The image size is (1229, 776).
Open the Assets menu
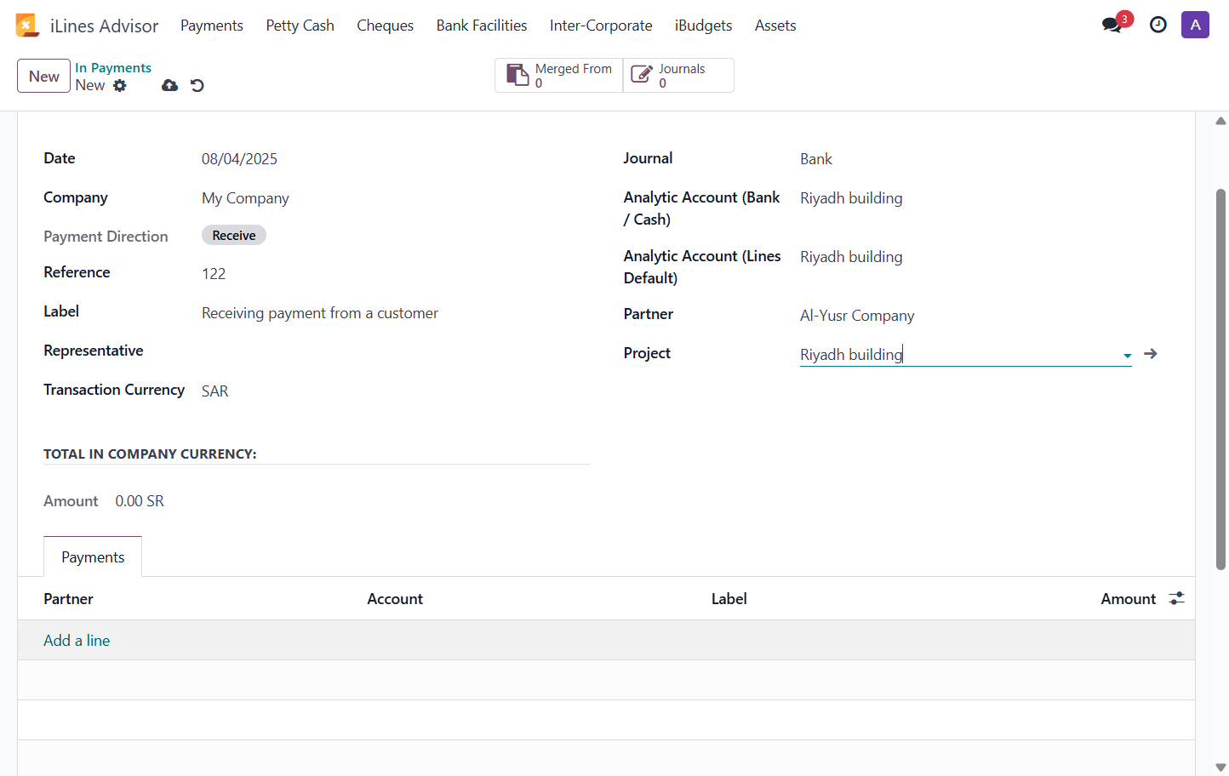(x=775, y=26)
